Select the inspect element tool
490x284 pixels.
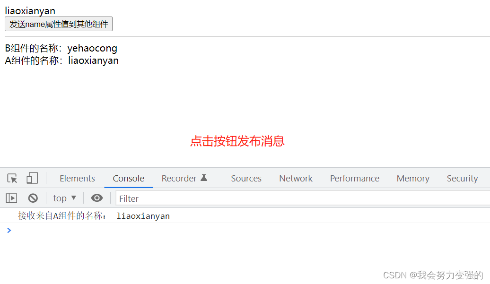(x=12, y=178)
